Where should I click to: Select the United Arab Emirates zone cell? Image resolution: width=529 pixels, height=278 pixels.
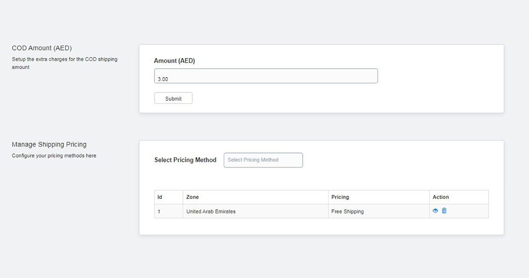(x=255, y=211)
